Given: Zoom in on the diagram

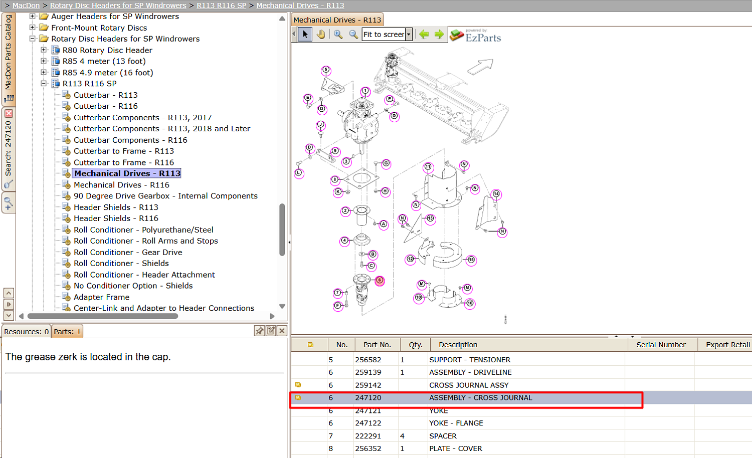Looking at the screenshot, I should point(338,34).
